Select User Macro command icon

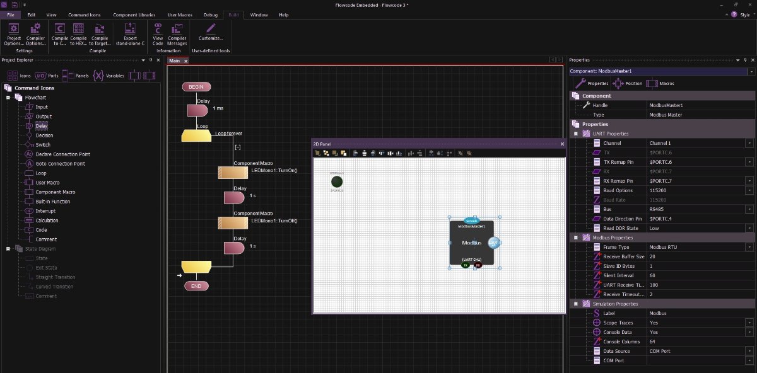tap(41, 183)
